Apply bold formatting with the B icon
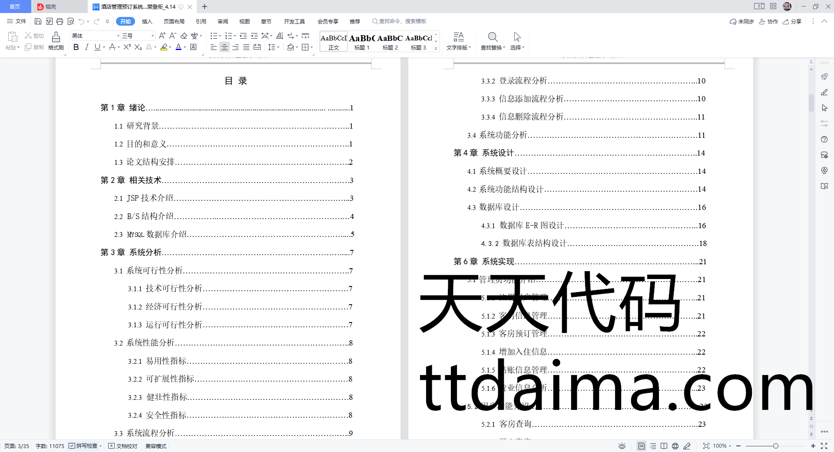 point(76,47)
